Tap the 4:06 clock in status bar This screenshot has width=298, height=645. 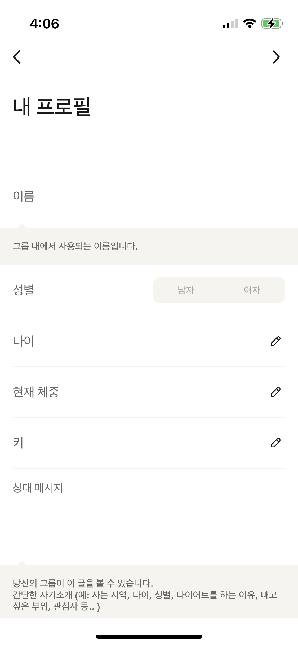pos(45,24)
